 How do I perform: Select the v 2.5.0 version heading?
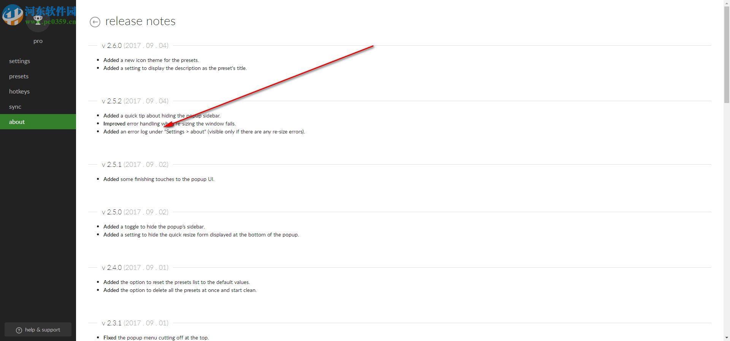click(x=135, y=212)
